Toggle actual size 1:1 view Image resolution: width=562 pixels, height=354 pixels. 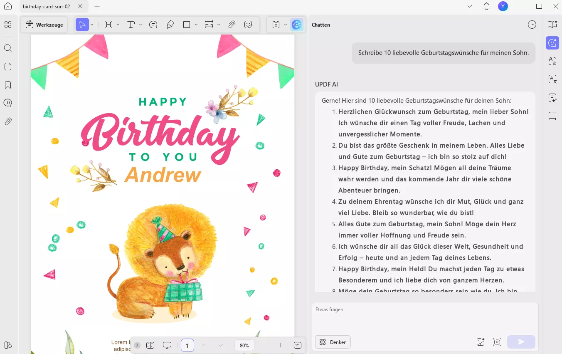[x=298, y=345]
